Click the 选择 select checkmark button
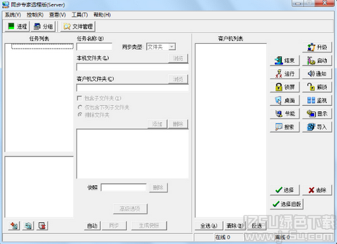Screen dimensions: 337x244 (284, 190)
